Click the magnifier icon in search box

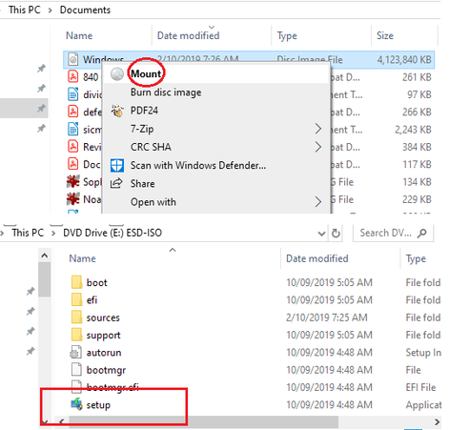pos(422,233)
